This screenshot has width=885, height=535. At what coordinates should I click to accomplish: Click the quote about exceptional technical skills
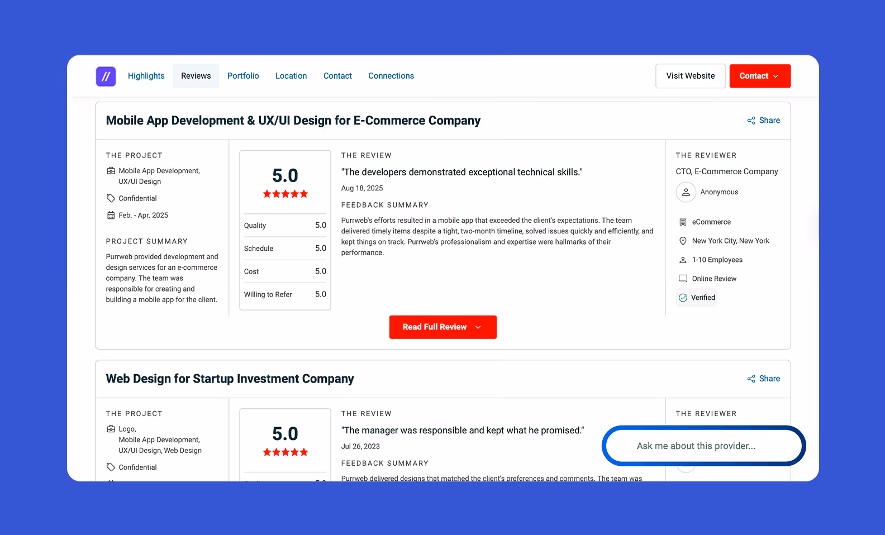tap(462, 172)
